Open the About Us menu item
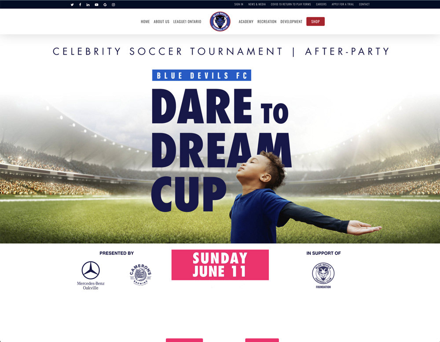The image size is (440, 342). 161,22
